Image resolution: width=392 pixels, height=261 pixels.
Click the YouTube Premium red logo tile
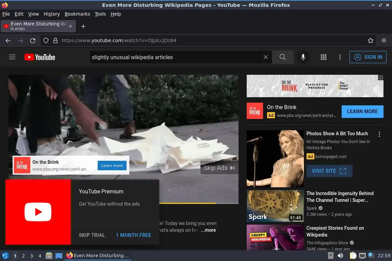38,212
